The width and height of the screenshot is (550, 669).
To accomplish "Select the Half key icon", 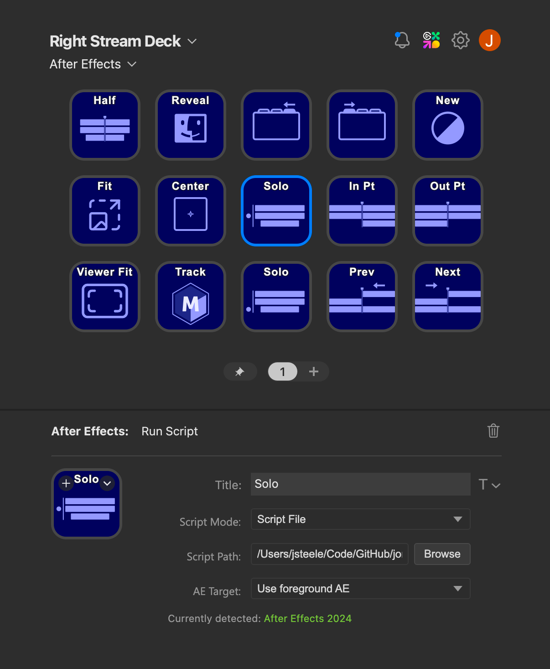I will click(x=105, y=125).
